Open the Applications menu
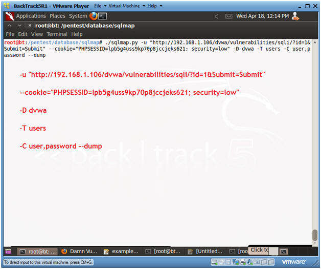Image resolution: width=321 pixels, height=269 pixels. pyautogui.click(x=31, y=16)
